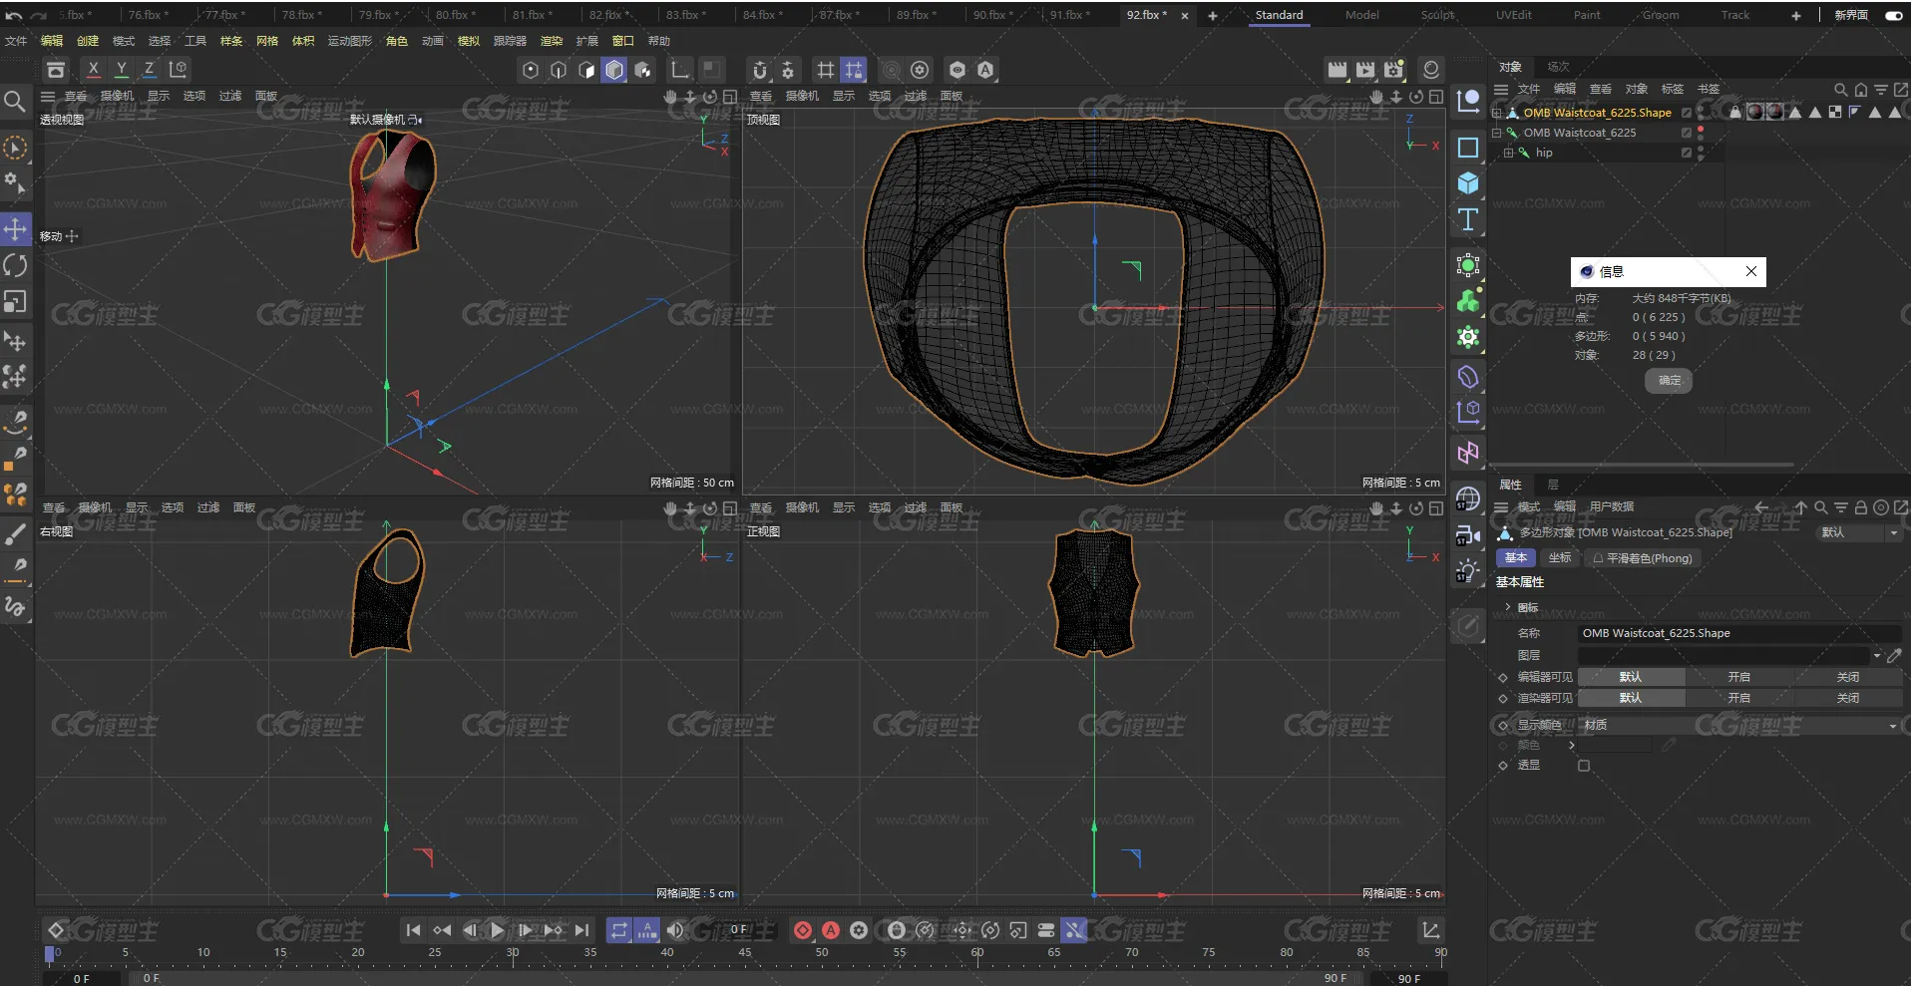Screen dimensions: 1911x986
Task: Click the camera object icon in palette
Action: click(1468, 535)
